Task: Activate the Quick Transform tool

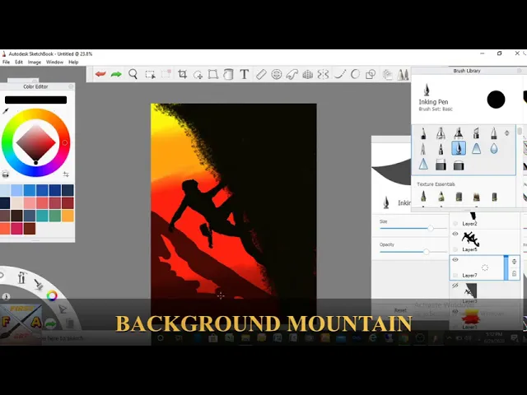Action: point(198,74)
